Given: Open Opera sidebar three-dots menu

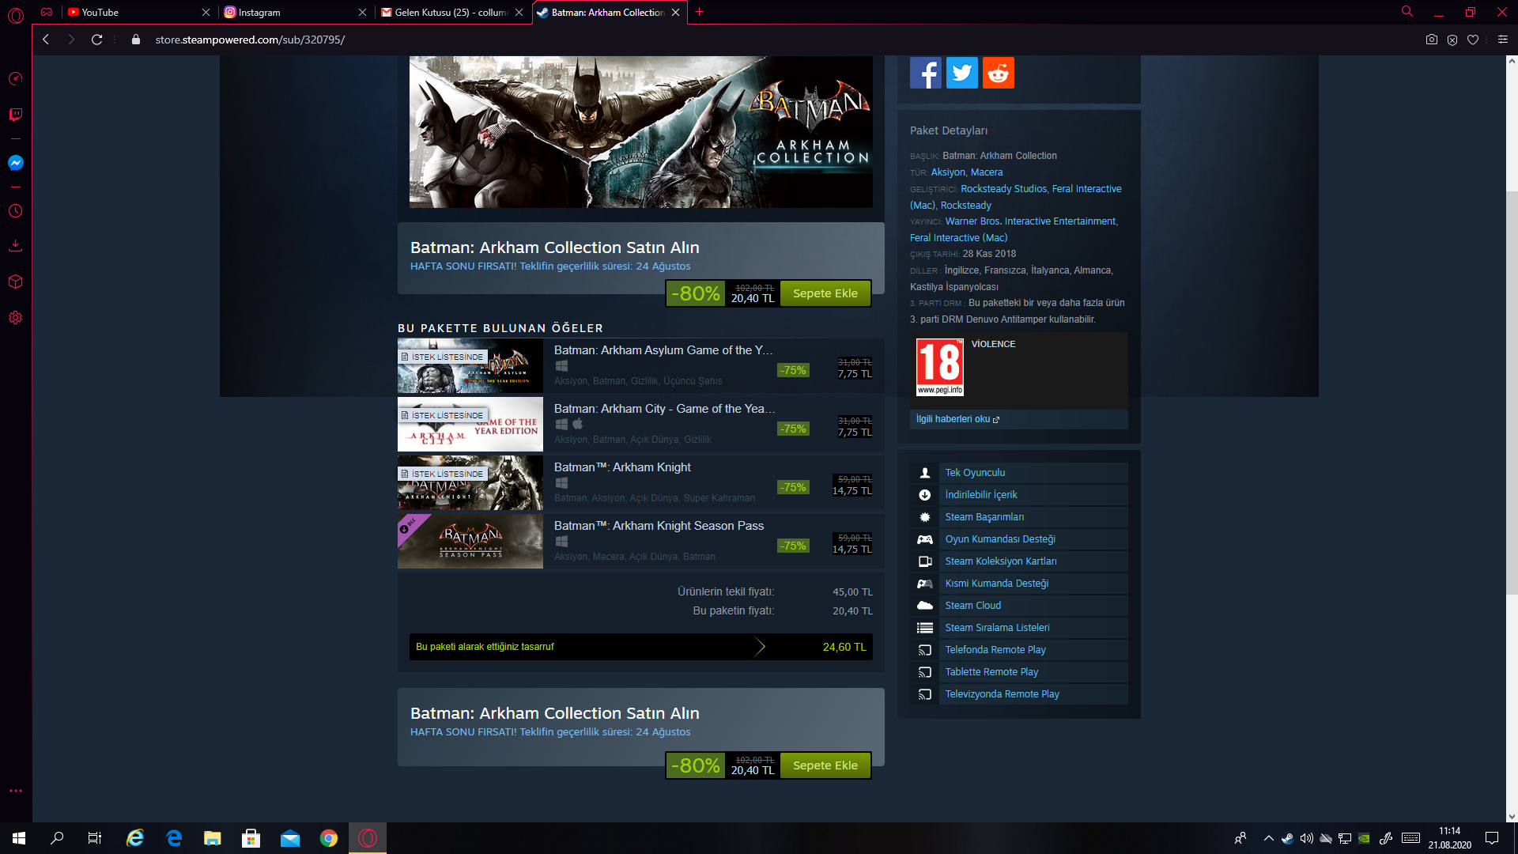Looking at the screenshot, I should click(x=15, y=791).
